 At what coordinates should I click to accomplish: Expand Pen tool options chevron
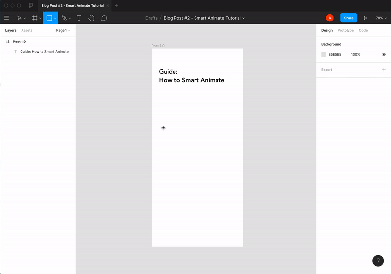pyautogui.click(x=70, y=18)
